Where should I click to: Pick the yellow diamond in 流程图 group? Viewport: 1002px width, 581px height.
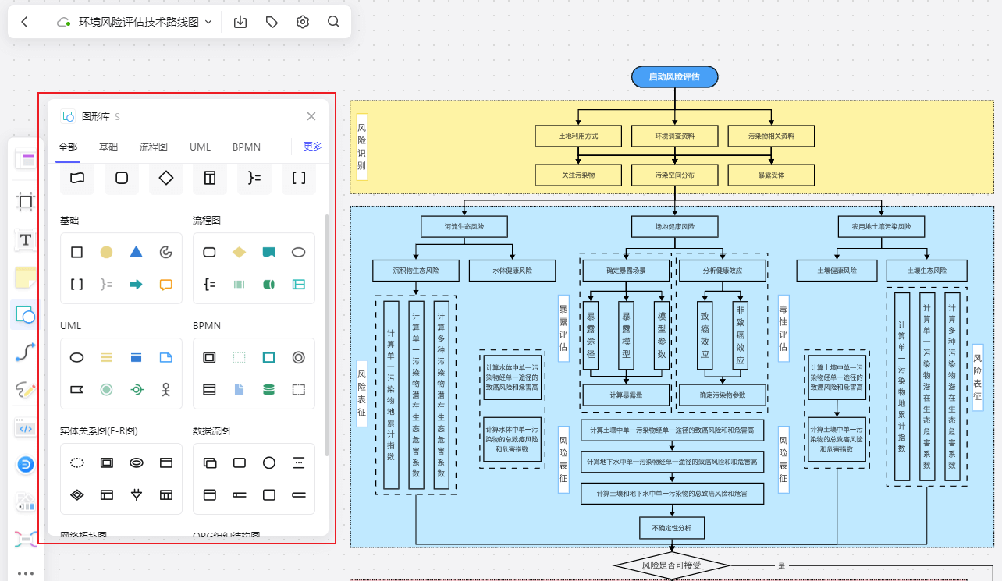(x=239, y=252)
